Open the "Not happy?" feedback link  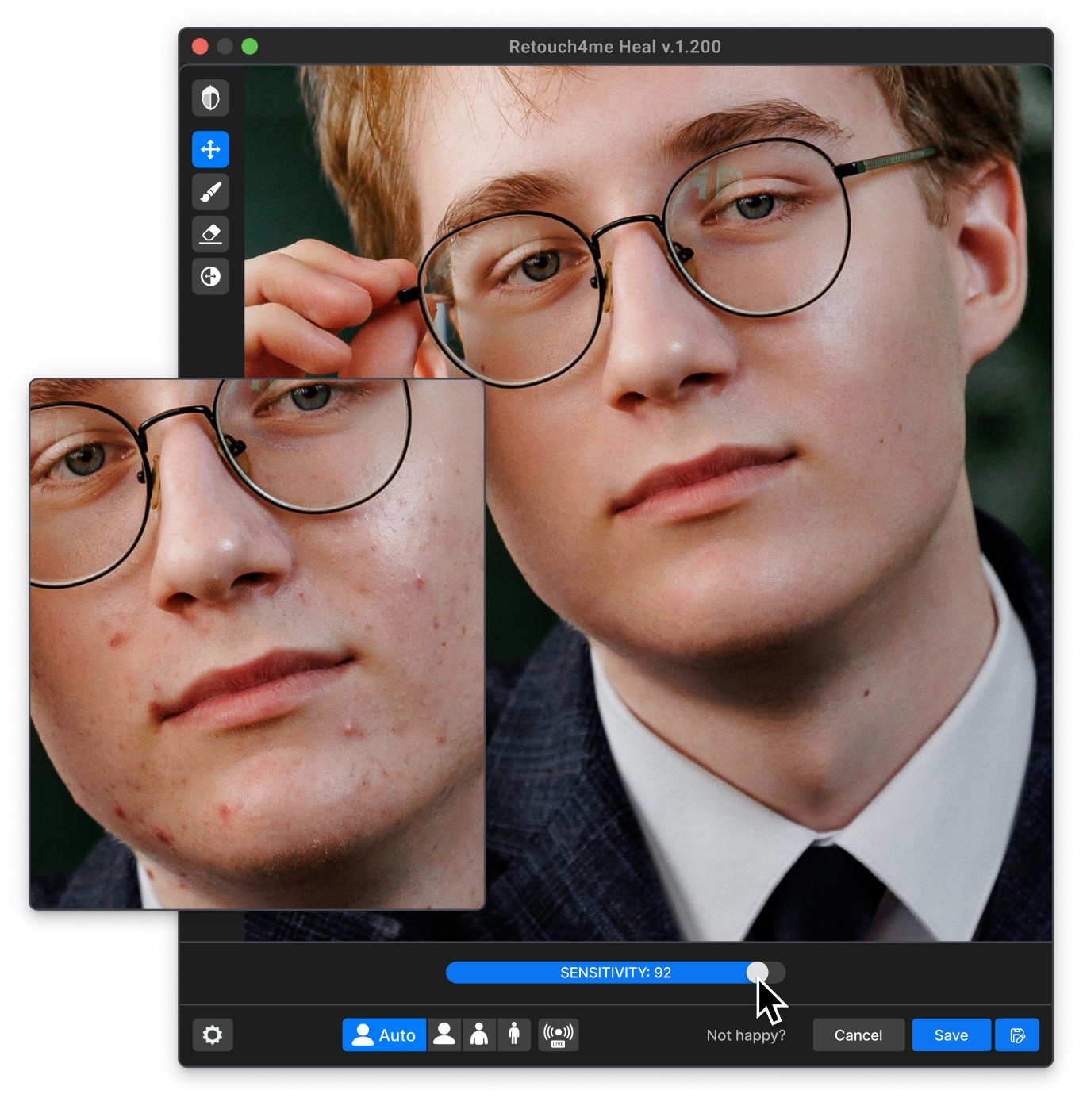(746, 1035)
